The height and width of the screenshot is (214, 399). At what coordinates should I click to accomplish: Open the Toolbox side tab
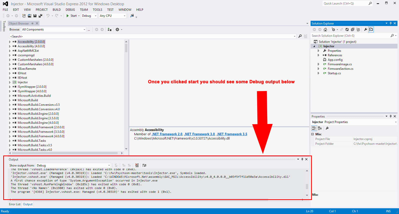point(4,26)
